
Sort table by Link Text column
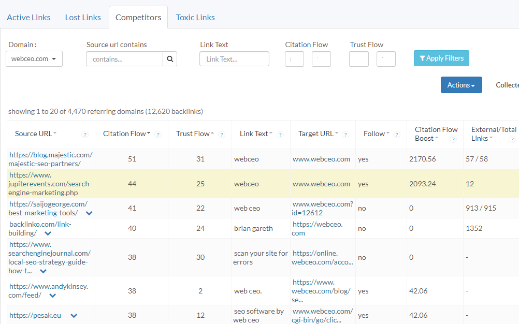pyautogui.click(x=256, y=134)
